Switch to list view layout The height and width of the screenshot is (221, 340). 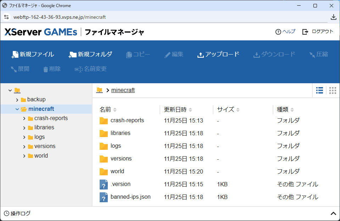319,90
